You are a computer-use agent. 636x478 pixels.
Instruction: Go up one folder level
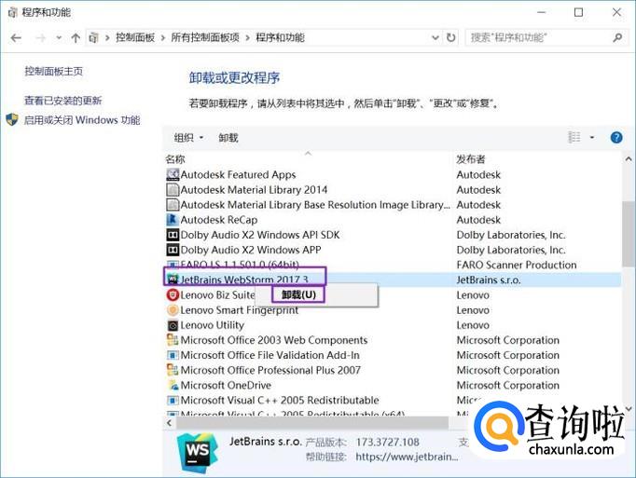[76, 38]
